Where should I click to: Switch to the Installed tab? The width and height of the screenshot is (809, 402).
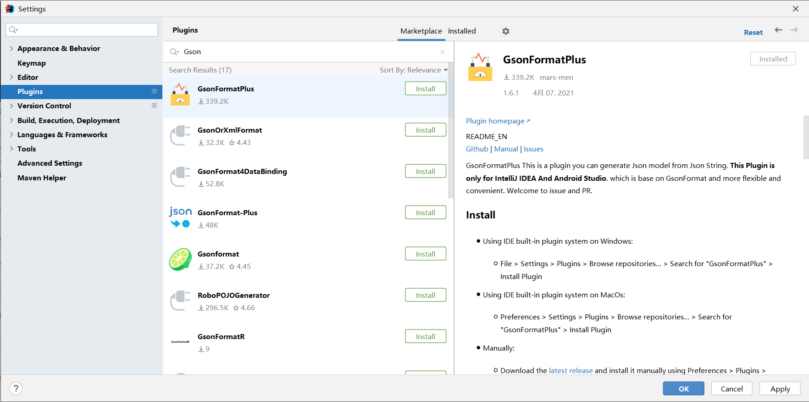(462, 31)
